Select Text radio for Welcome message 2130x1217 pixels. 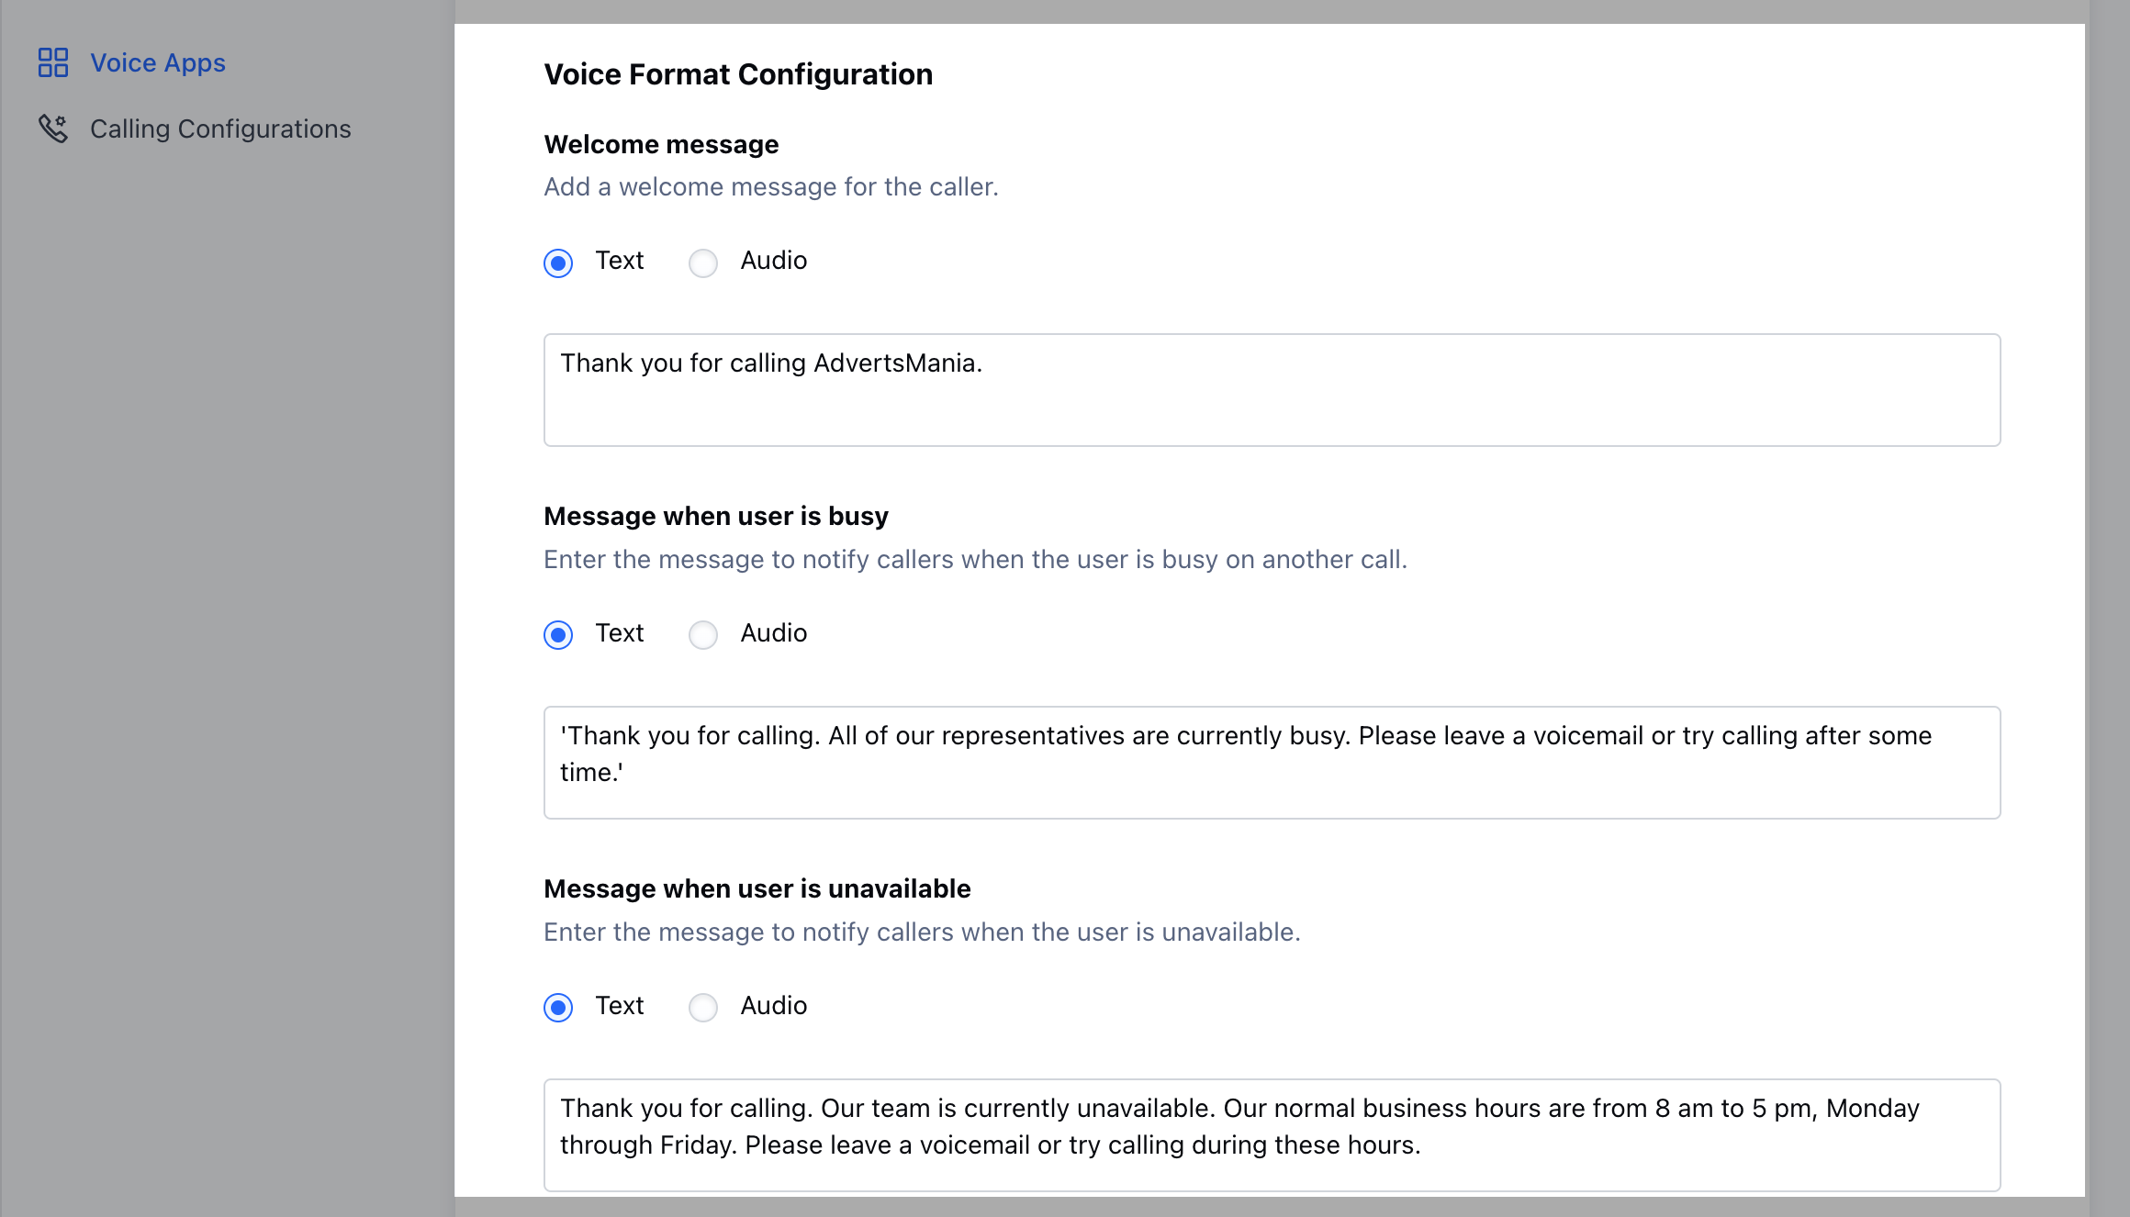558,262
